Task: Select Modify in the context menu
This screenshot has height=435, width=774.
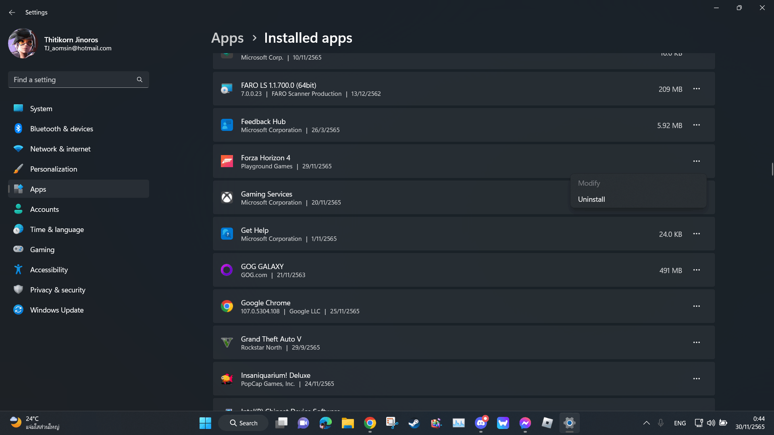Action: (589, 183)
